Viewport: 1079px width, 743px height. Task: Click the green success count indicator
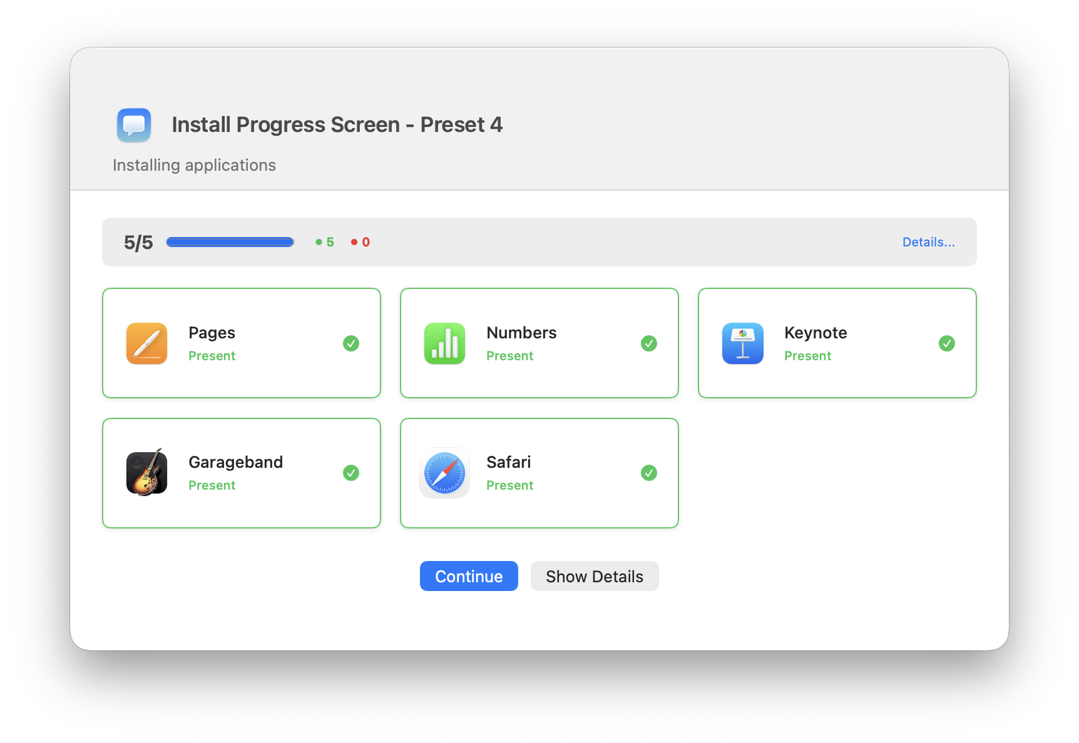pos(325,242)
